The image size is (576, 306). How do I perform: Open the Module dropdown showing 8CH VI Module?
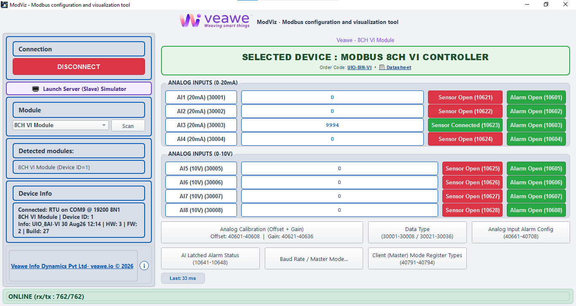point(61,125)
